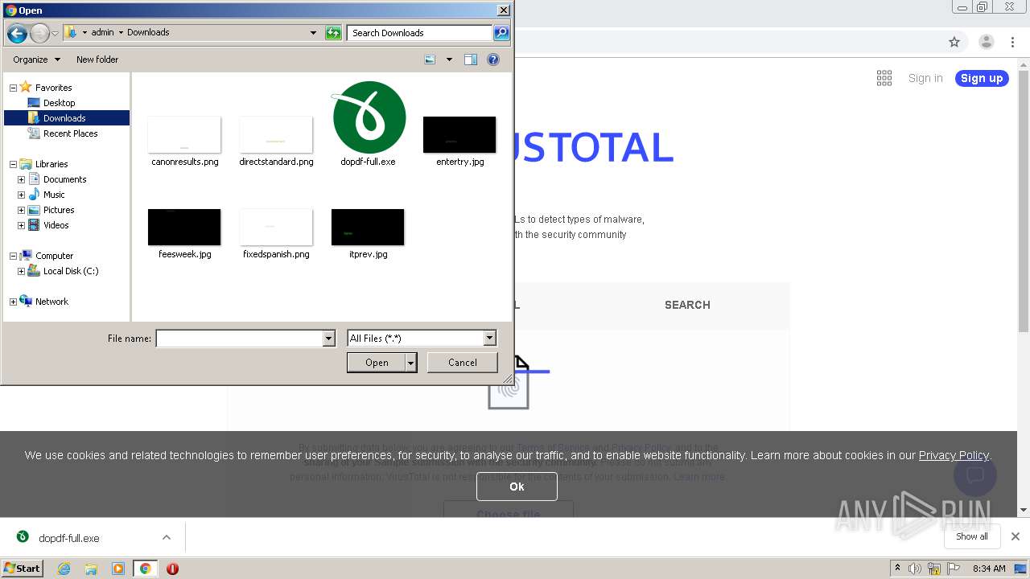Click the volume icon in system tray

coord(915,569)
